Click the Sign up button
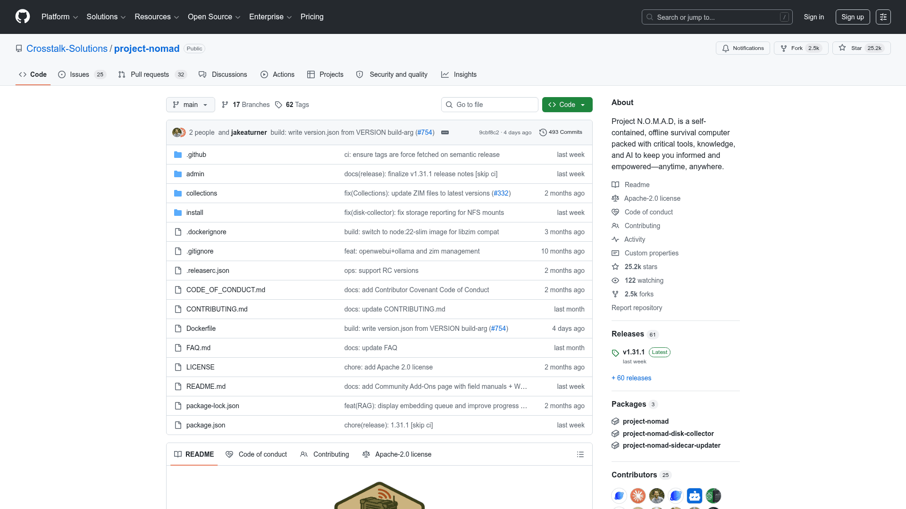906x509 pixels. 852,17
